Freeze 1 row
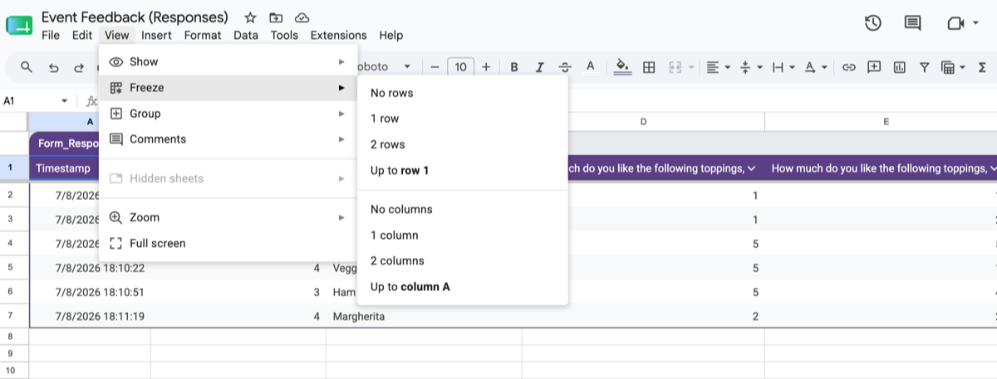 coord(462,119)
